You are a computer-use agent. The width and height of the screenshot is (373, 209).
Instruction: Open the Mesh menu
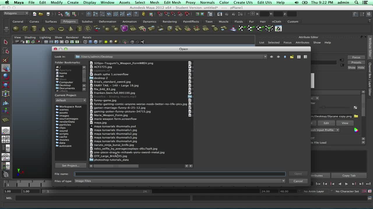click(x=154, y=2)
